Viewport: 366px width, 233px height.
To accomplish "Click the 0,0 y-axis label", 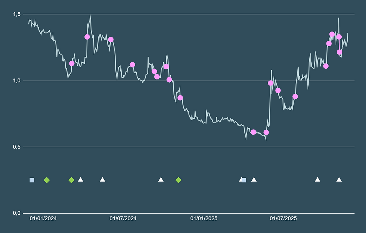I will (16, 213).
